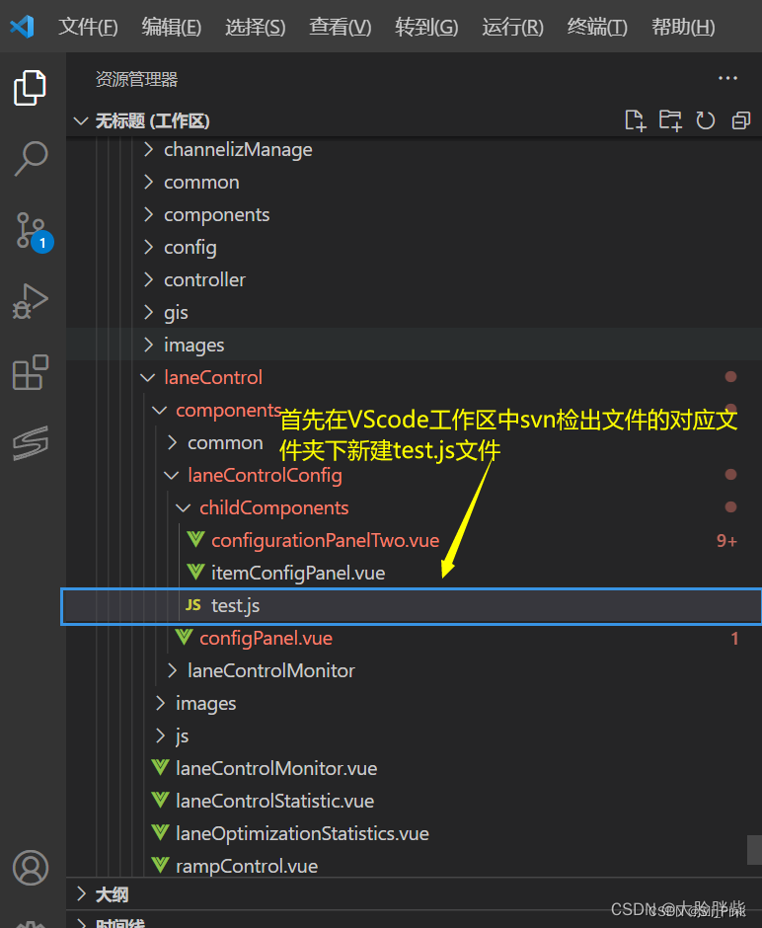
Task: Click Vue icon beside rampControl.vue
Action: [160, 865]
